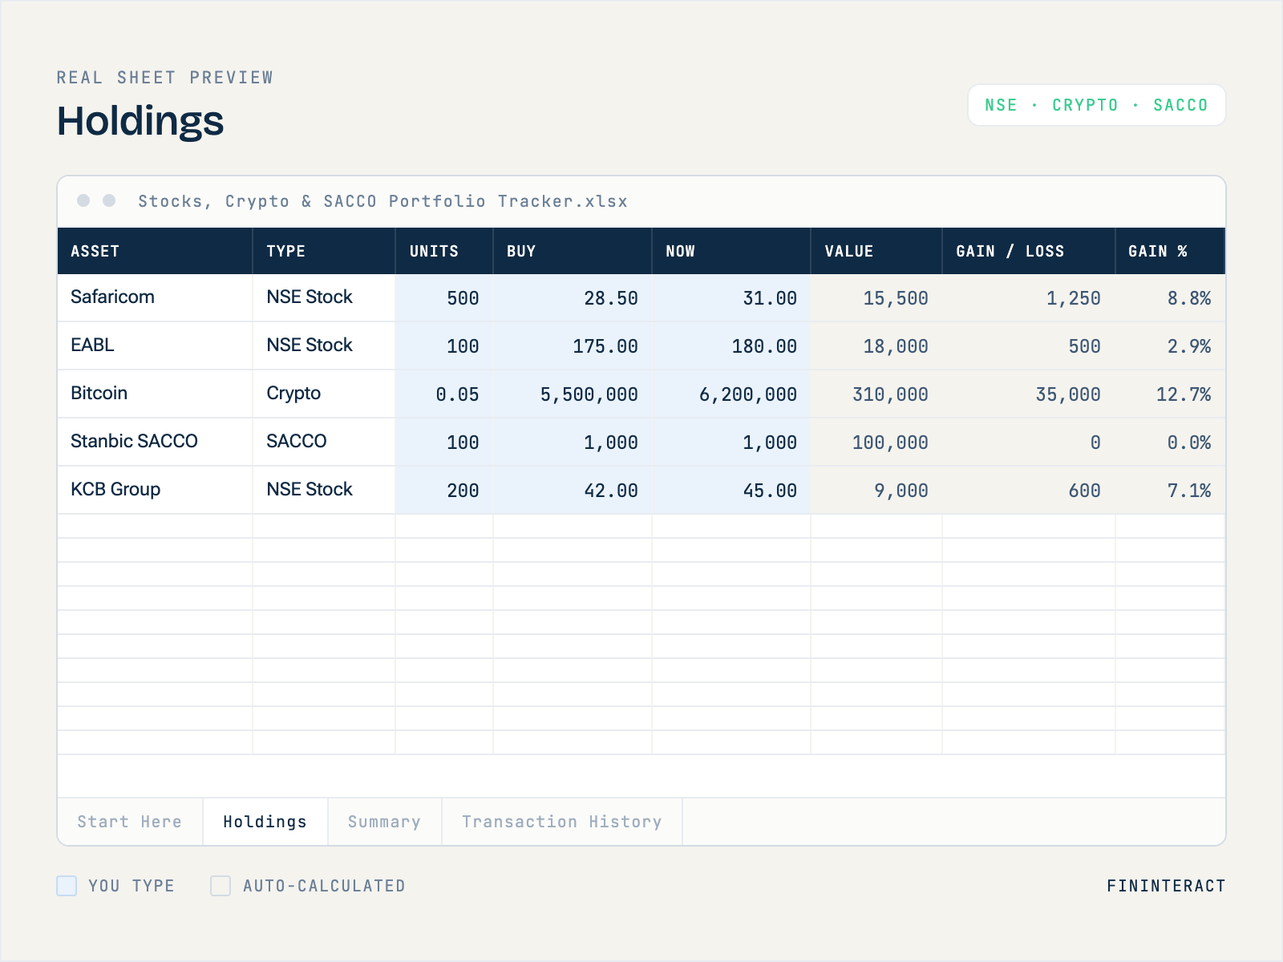Click Safaricom gain percent 8.8%
The height and width of the screenshot is (962, 1283).
tap(1170, 297)
